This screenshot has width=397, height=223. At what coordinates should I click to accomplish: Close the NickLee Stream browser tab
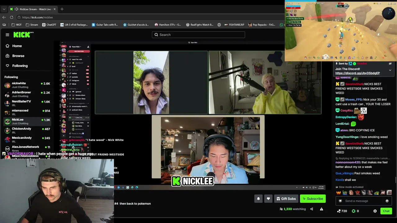tap(55, 9)
